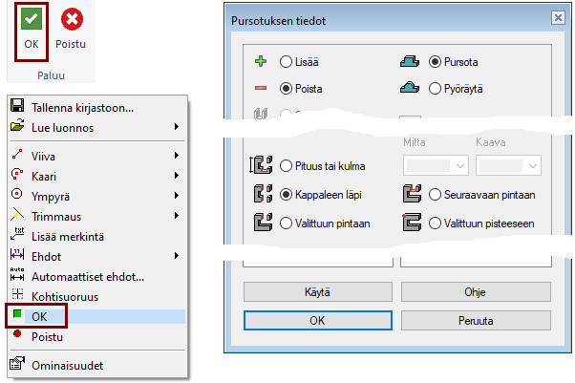Click the red minus Poista icon

(x=260, y=87)
